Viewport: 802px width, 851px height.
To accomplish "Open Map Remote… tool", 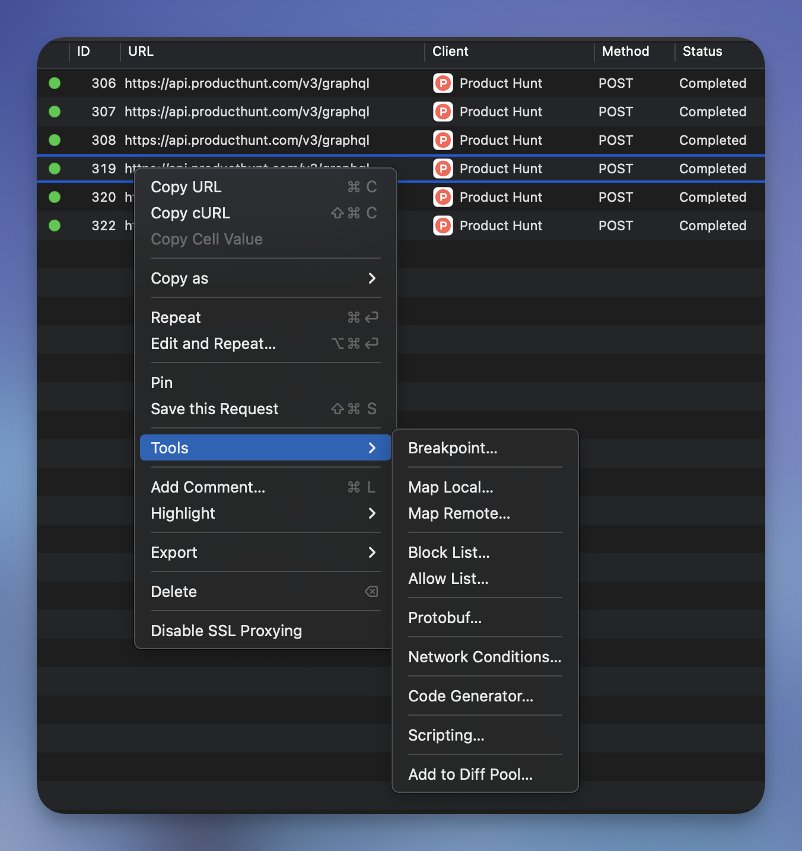I will [x=485, y=513].
